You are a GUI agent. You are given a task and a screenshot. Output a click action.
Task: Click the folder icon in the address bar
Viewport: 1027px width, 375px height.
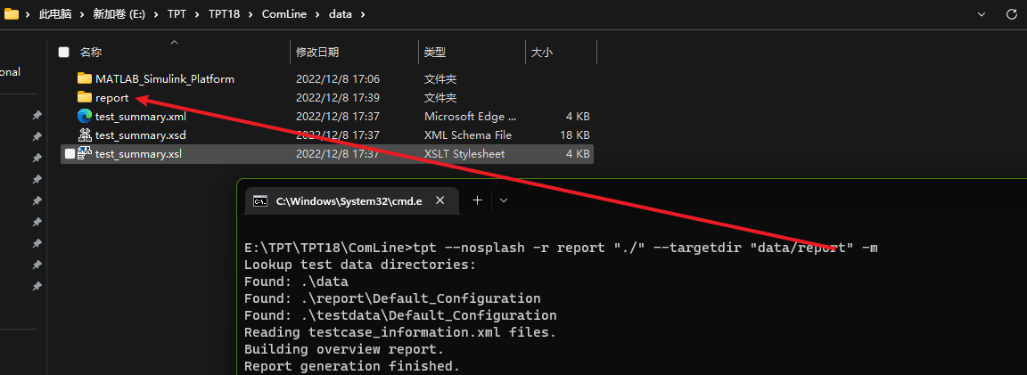(x=11, y=13)
